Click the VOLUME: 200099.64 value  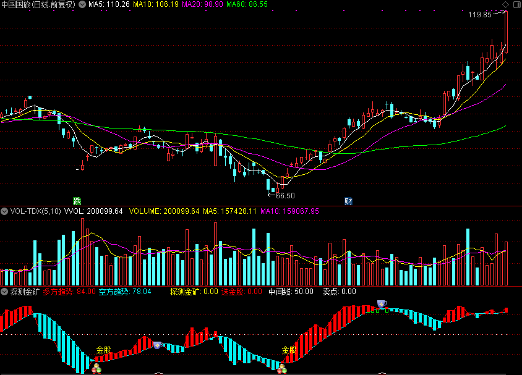(164, 211)
